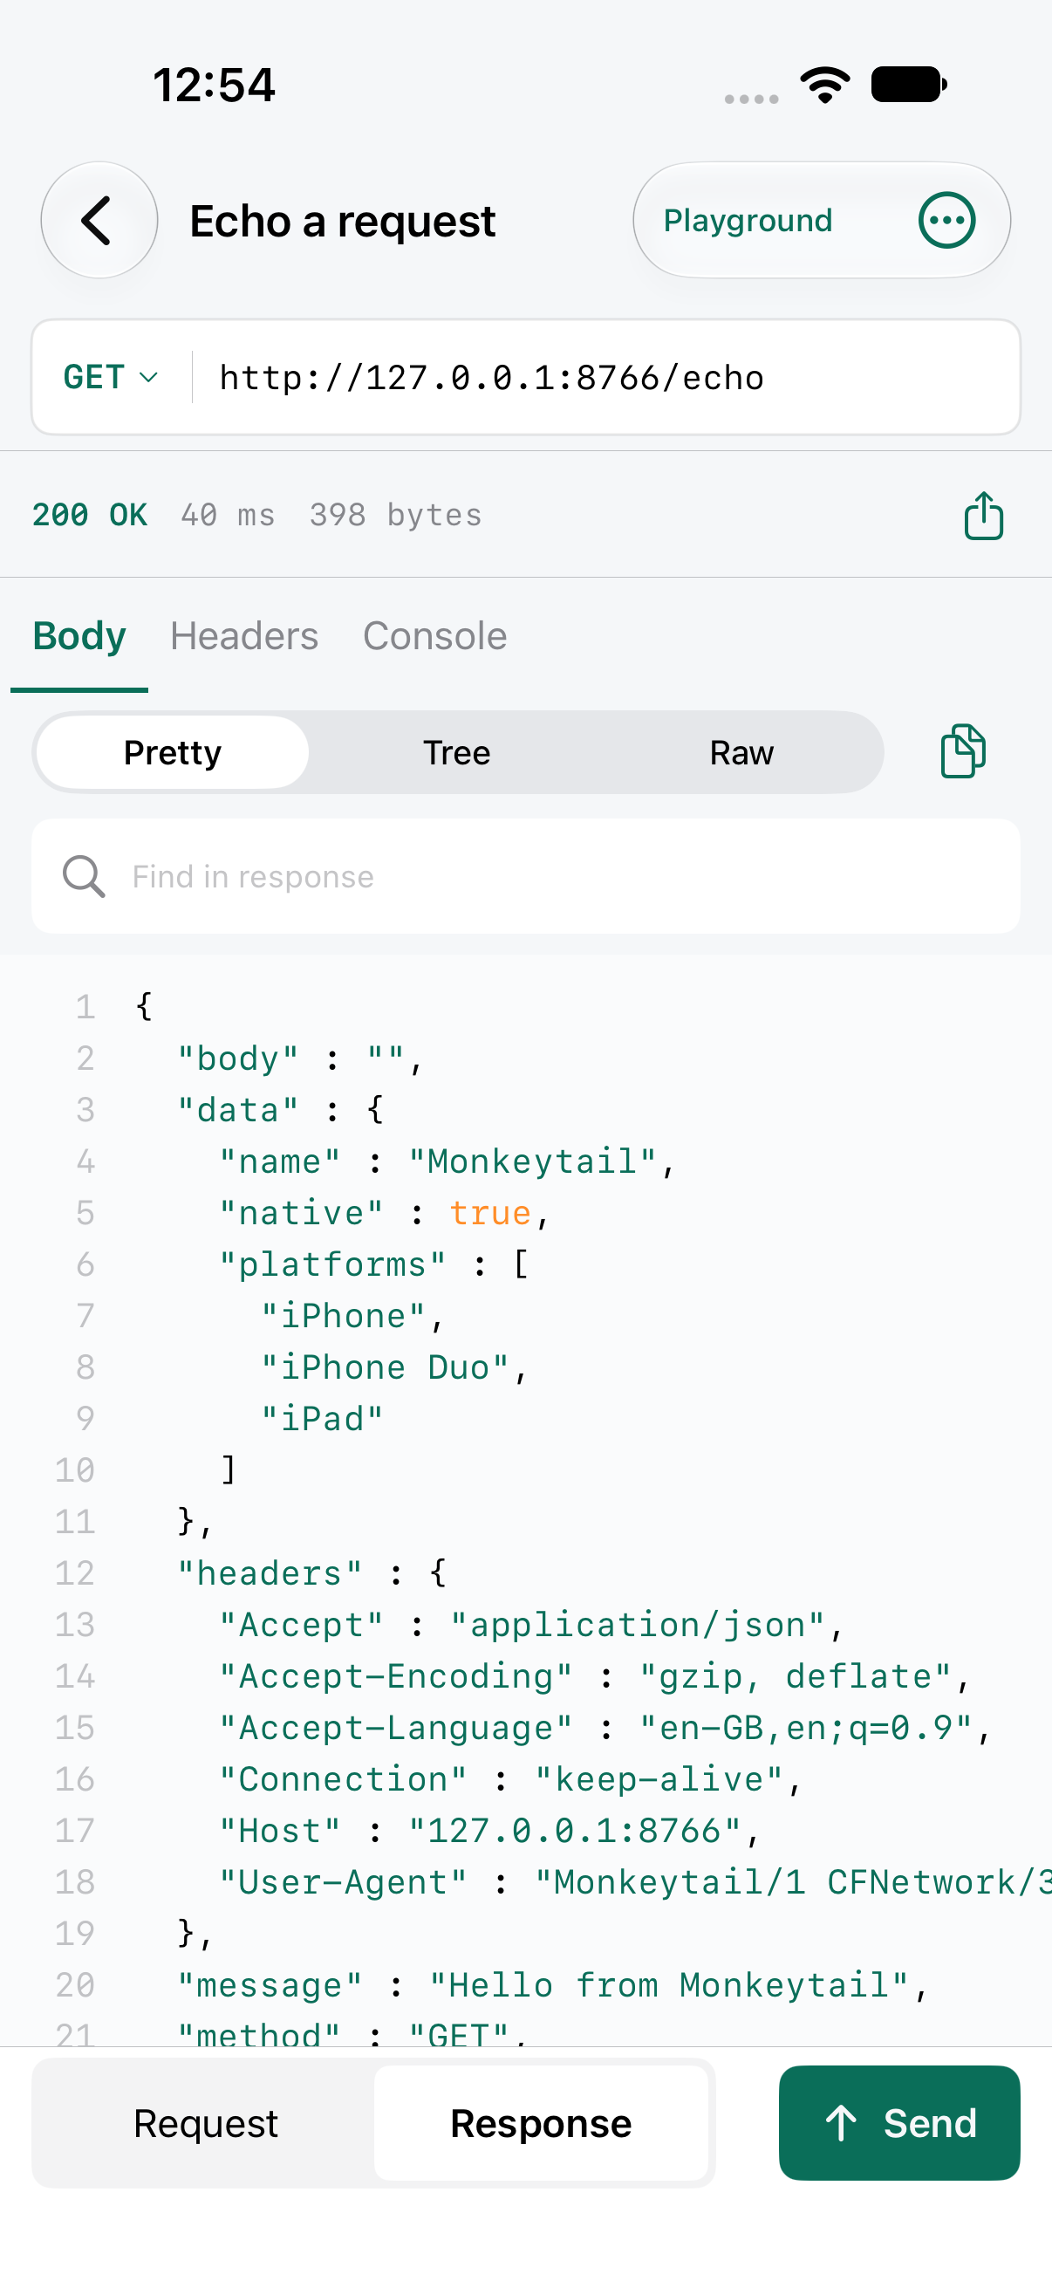The height and width of the screenshot is (2288, 1052).
Task: Tap the "Host" : "127.0.0.1:8766" line
Action: 489,1832
